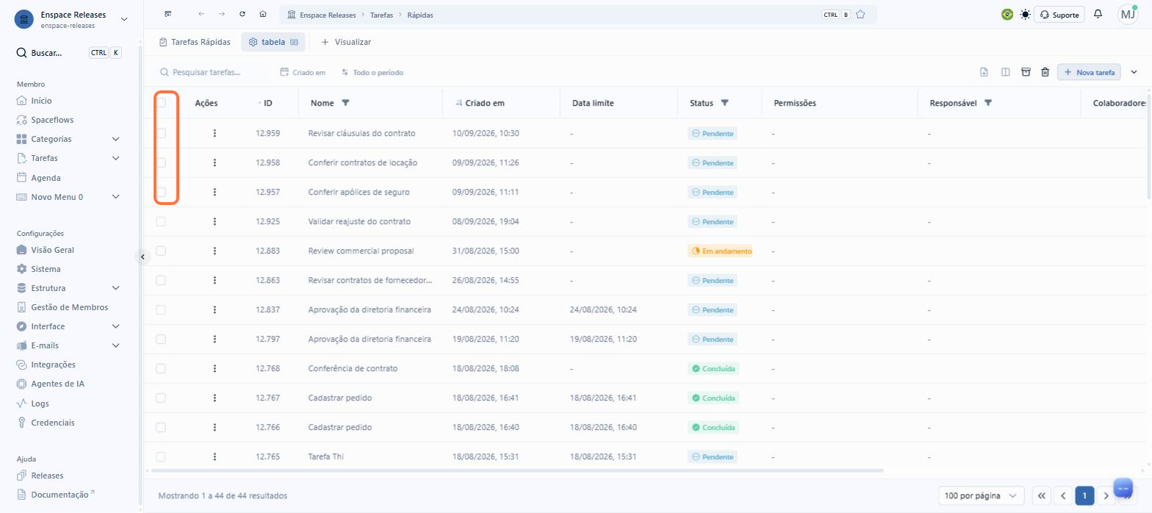
Task: Expand Estrutura in the sidebar
Action: 115,288
